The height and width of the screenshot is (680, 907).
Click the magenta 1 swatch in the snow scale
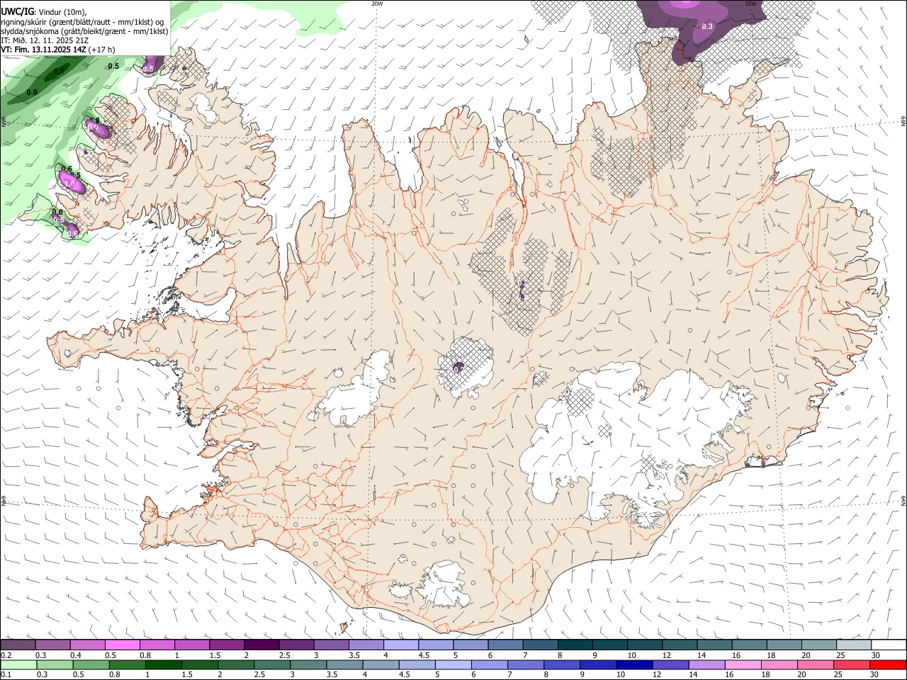(x=191, y=645)
